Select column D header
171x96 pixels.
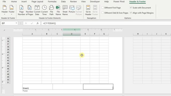(72, 34)
